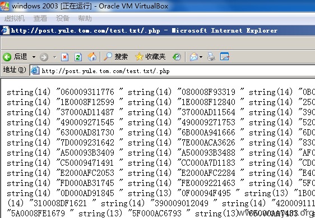Viewport: 315px width, 218px height.
Task: Click the text "37000AD11487"
Action: tap(87, 112)
